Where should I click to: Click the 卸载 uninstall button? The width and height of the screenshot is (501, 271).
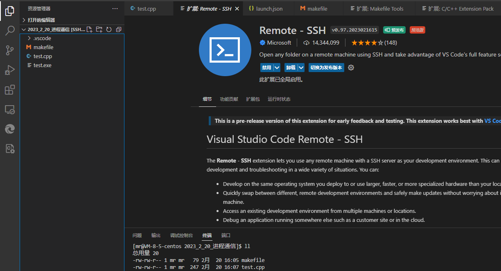(x=291, y=68)
